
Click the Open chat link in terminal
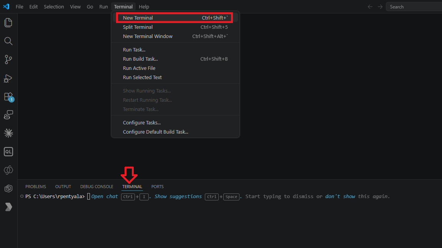[105, 197]
